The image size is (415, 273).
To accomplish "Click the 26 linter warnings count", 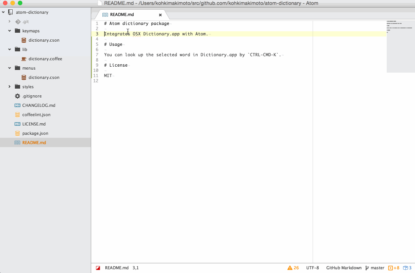I will [296, 268].
